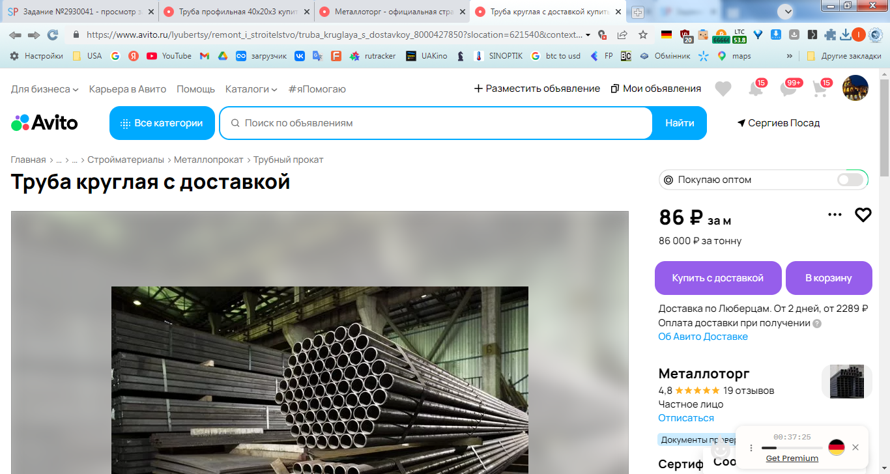The width and height of the screenshot is (890, 474).
Task: Open the rutracker bookmark
Action: [373, 56]
